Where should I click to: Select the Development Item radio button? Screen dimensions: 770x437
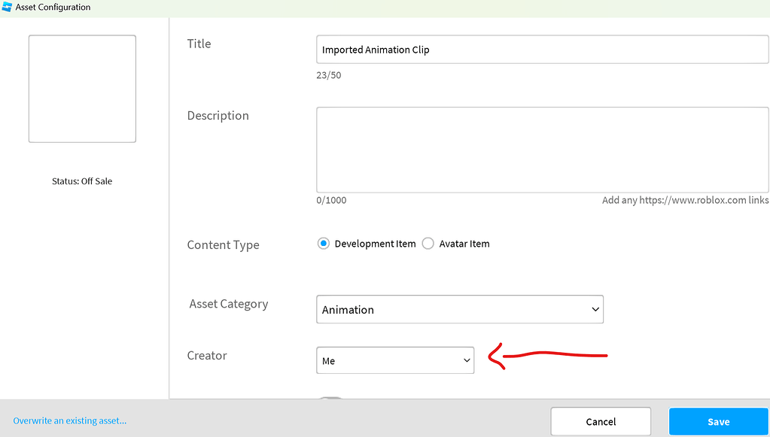tap(323, 243)
